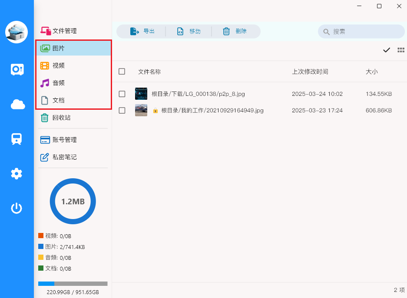This screenshot has height=298, width=407.
Task: Open settings gear in blue sidebar
Action: [17, 174]
